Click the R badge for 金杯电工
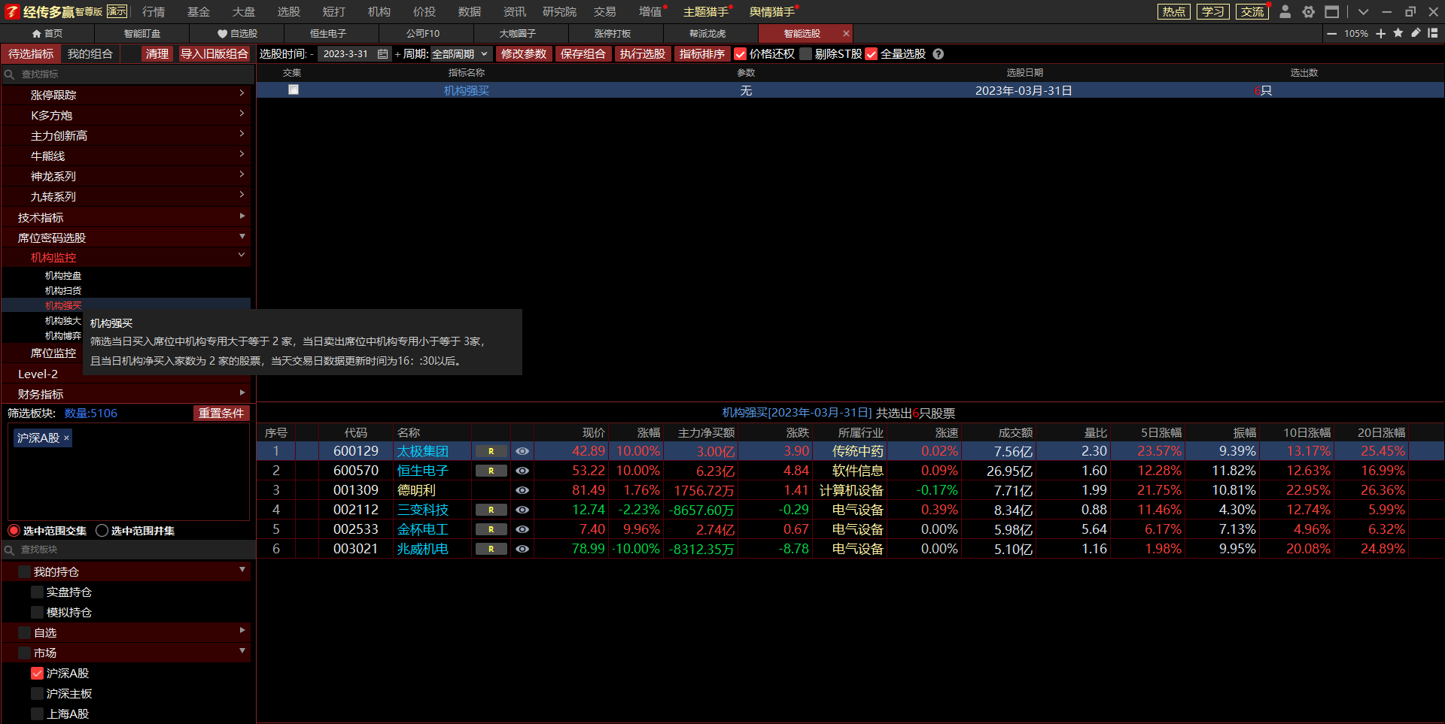1445x724 pixels. 491,529
